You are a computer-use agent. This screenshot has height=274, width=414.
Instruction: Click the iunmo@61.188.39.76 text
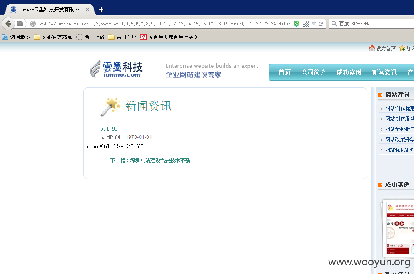(x=114, y=146)
